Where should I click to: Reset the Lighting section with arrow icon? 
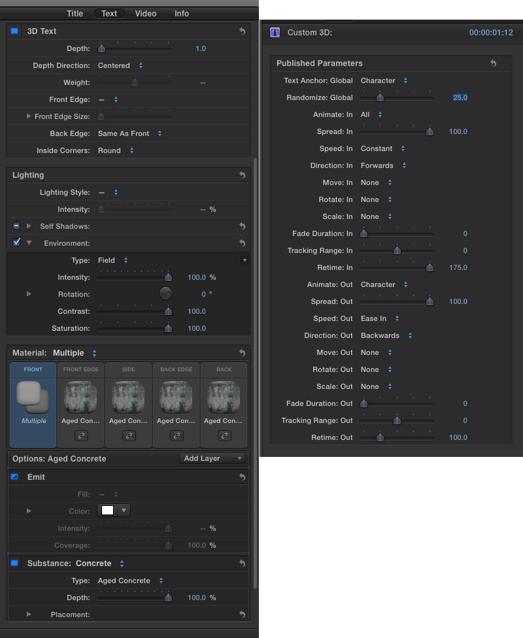tap(242, 175)
